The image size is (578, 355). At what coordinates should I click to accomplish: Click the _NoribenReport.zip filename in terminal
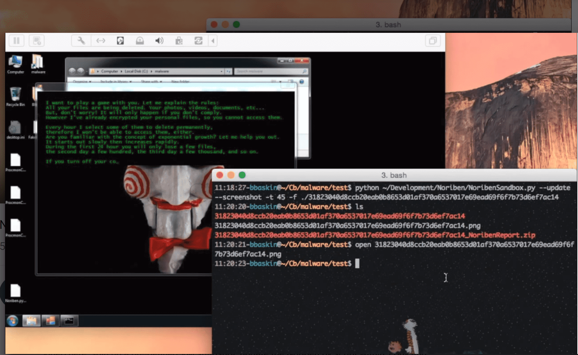pos(375,235)
